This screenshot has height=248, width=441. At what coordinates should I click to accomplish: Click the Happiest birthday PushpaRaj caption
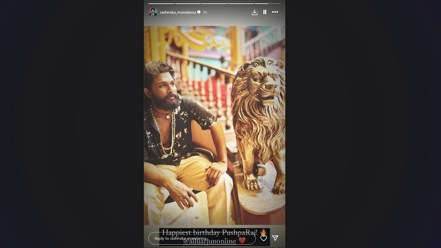pos(209,232)
